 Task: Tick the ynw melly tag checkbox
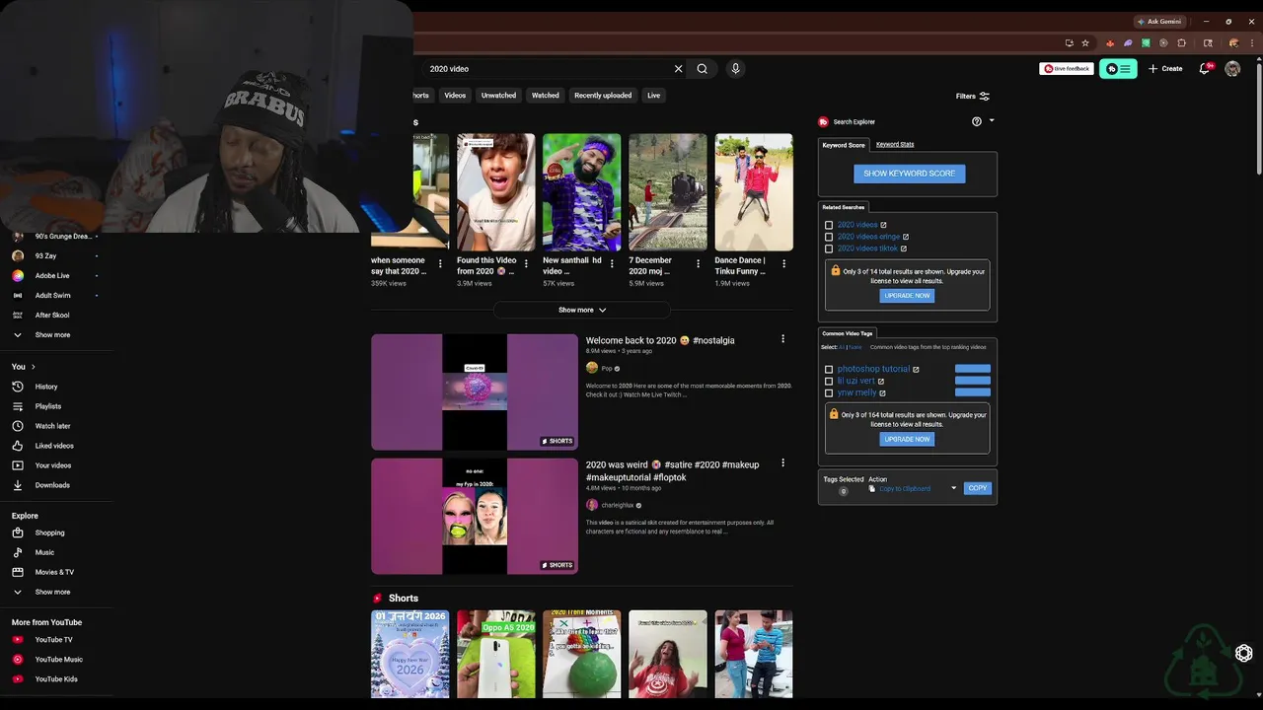(829, 392)
